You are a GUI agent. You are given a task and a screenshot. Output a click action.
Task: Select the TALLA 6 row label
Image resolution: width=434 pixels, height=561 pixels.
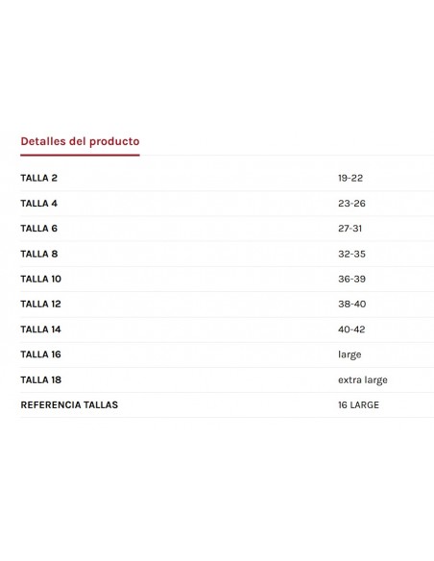point(39,229)
